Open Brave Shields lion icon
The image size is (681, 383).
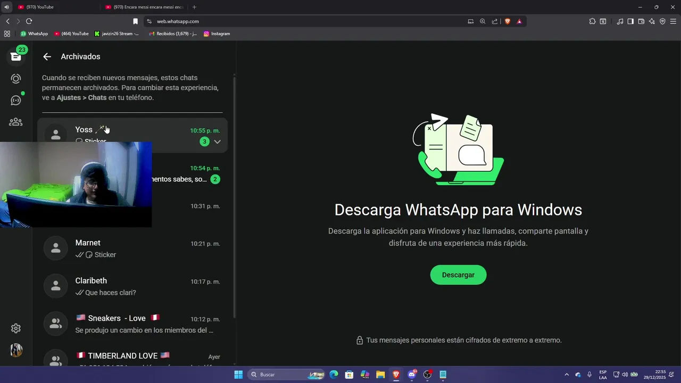[x=508, y=21]
